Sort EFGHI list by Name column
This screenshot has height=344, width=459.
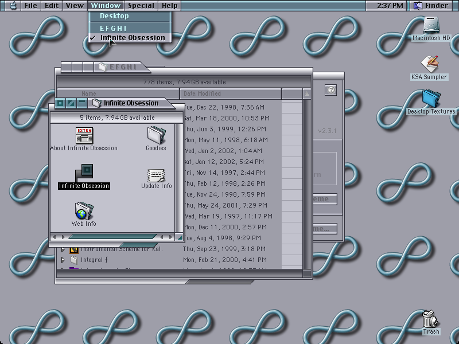tap(118, 93)
